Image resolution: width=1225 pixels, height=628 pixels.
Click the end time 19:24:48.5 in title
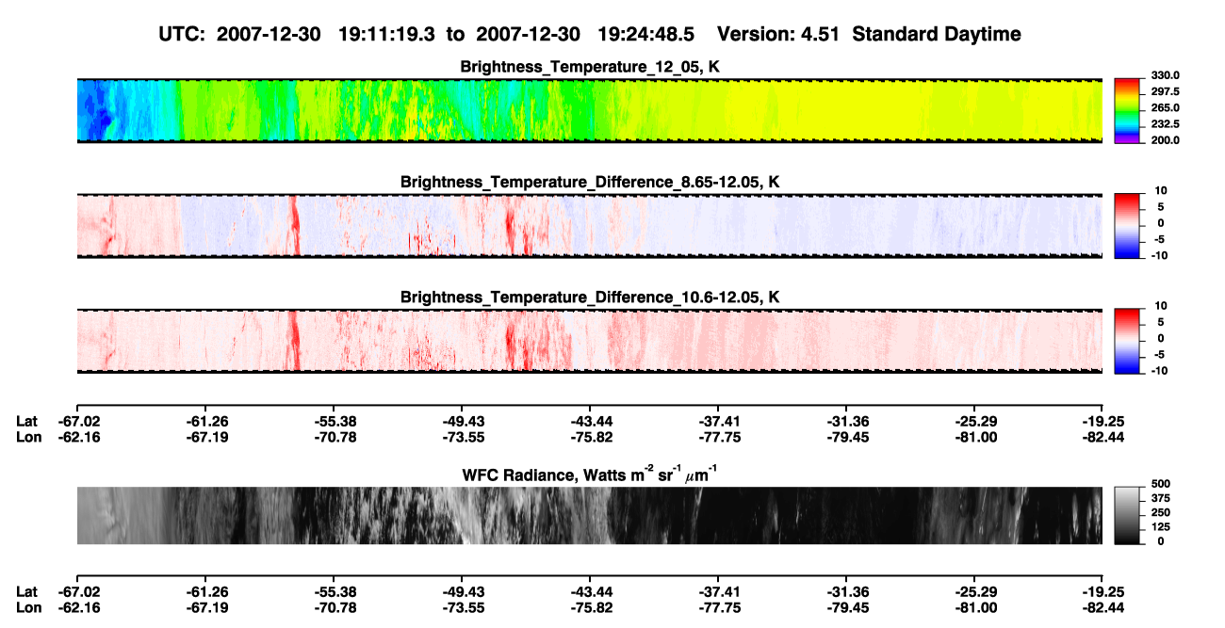click(x=646, y=34)
